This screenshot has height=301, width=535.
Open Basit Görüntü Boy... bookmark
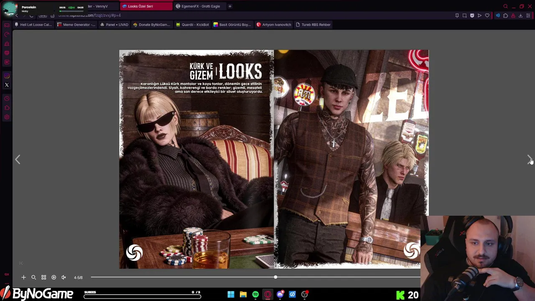[x=232, y=25]
